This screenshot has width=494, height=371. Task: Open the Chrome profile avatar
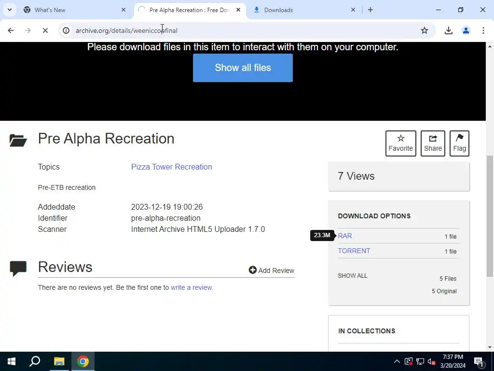(466, 30)
